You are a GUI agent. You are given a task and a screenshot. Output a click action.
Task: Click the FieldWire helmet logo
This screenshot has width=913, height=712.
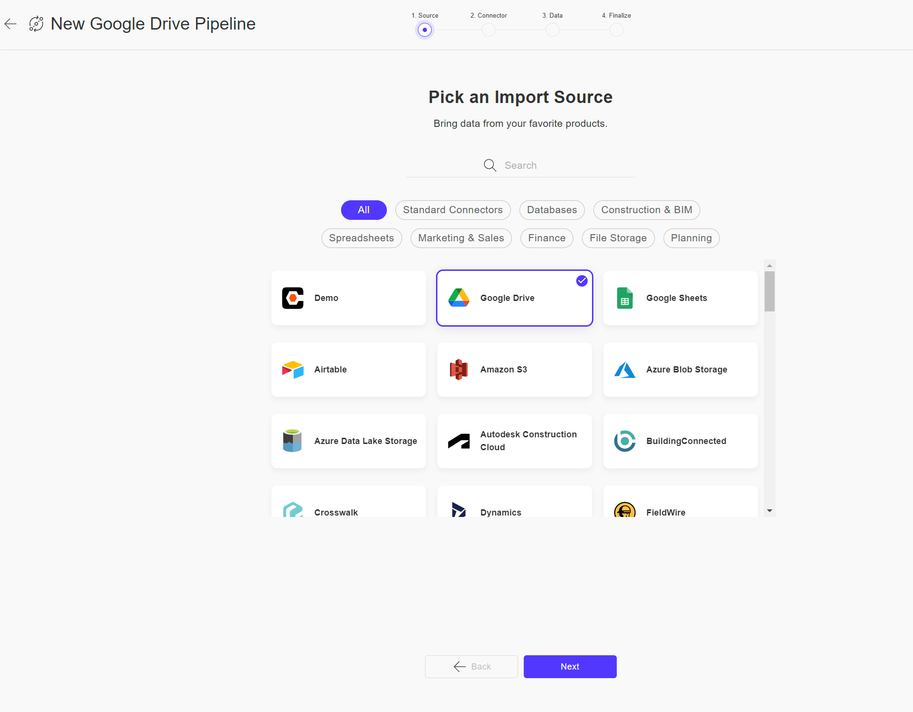click(x=625, y=510)
